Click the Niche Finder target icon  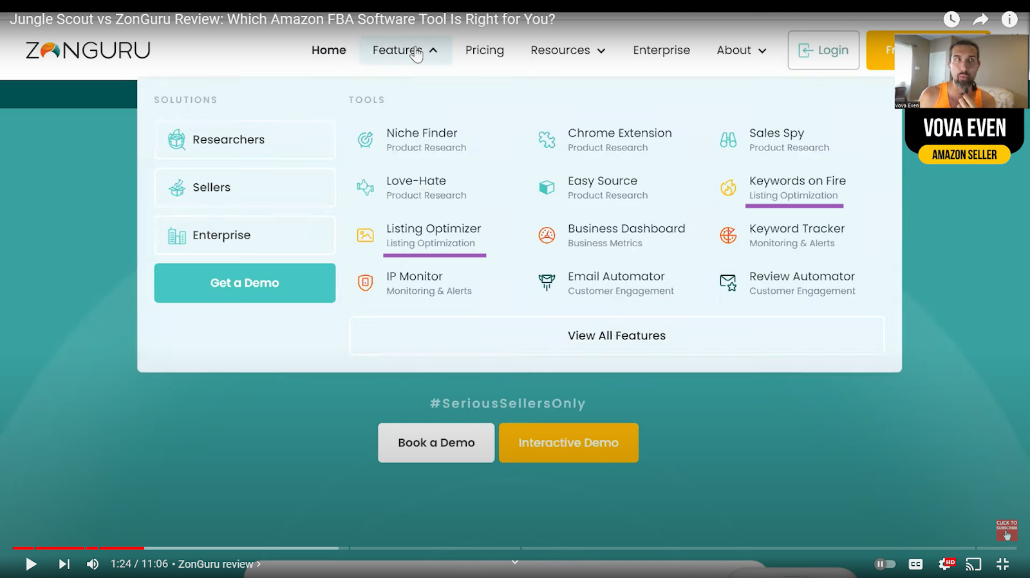(365, 140)
